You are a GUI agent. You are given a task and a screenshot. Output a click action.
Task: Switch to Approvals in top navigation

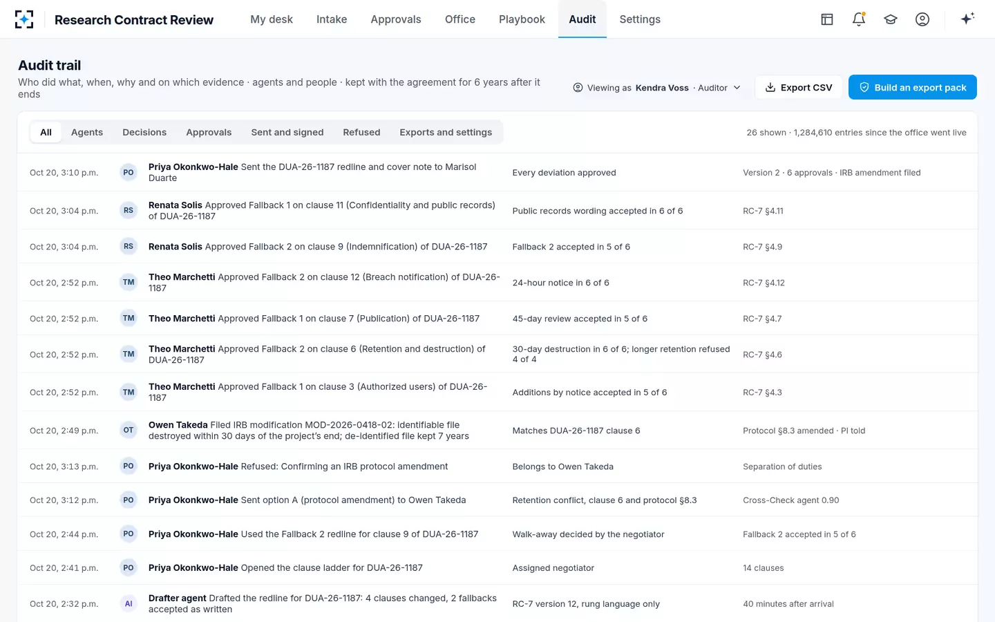(x=396, y=19)
